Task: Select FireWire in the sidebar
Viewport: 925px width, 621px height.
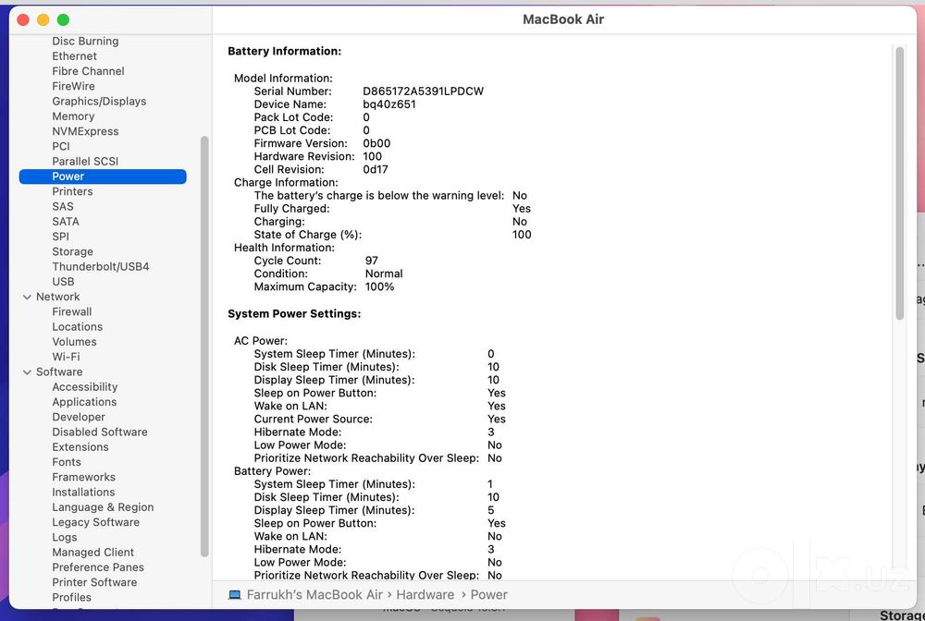Action: [x=73, y=86]
